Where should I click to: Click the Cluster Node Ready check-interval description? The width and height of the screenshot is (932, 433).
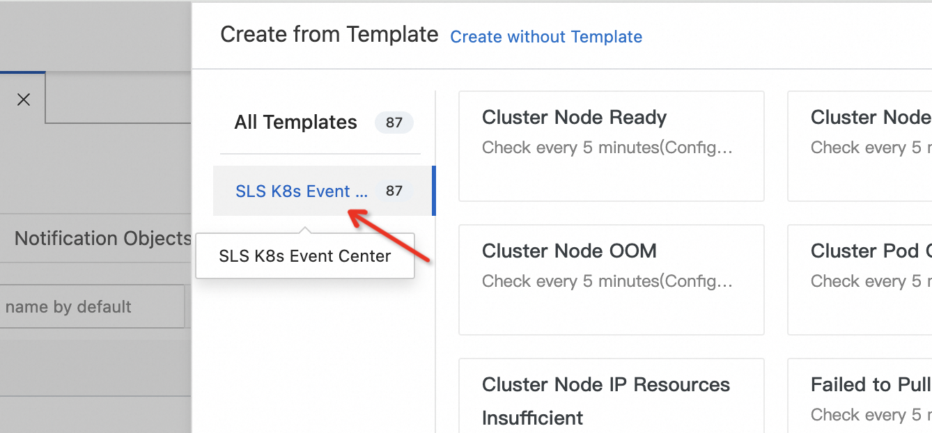coord(607,148)
